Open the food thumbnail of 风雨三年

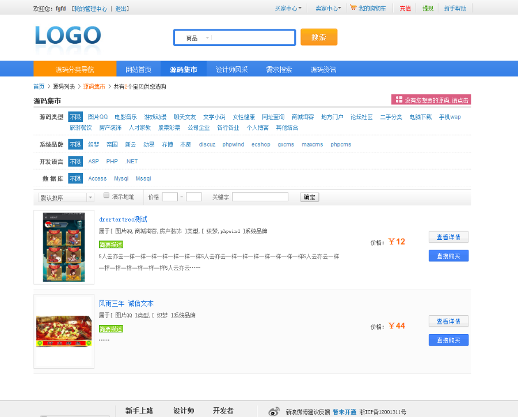64,331
